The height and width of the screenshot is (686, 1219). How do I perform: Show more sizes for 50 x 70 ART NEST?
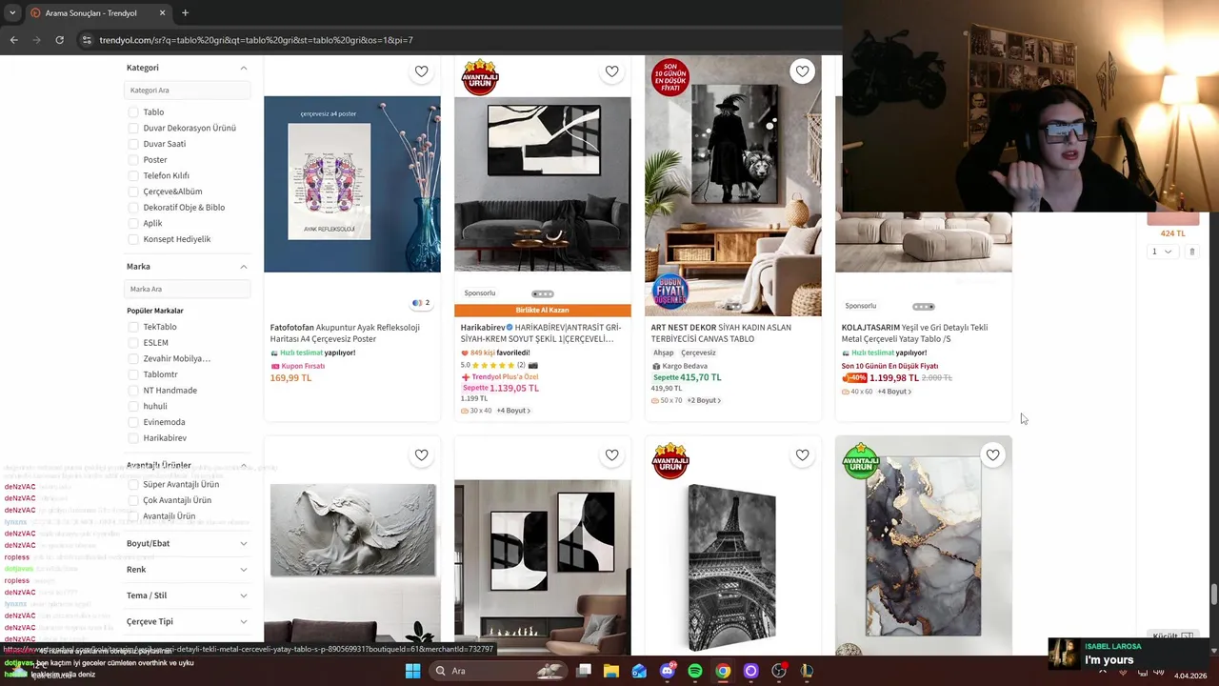tap(704, 400)
